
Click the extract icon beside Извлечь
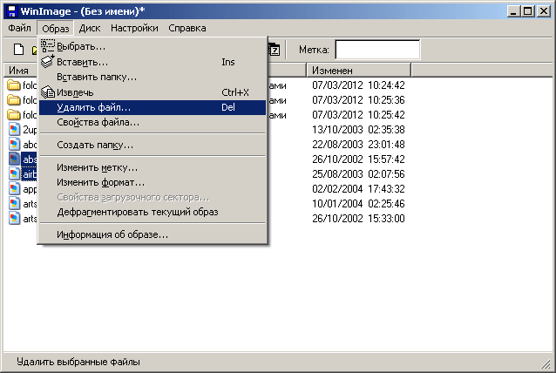click(48, 92)
